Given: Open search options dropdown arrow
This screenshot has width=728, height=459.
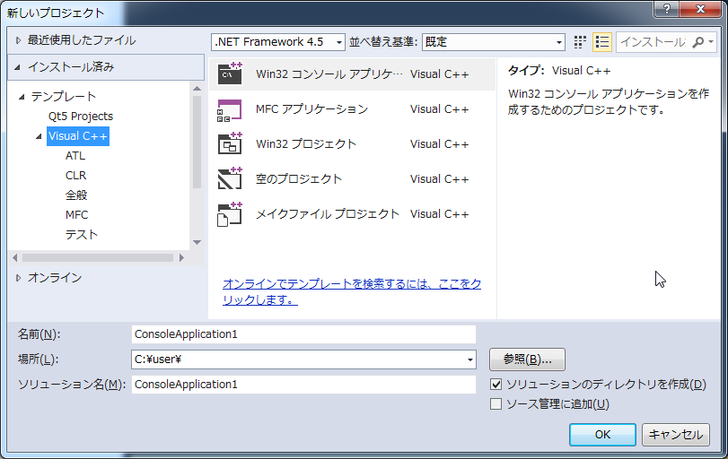Looking at the screenshot, I should pyautogui.click(x=711, y=42).
